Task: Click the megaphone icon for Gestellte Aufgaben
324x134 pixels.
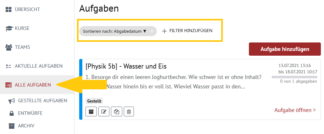Action: click(x=12, y=101)
